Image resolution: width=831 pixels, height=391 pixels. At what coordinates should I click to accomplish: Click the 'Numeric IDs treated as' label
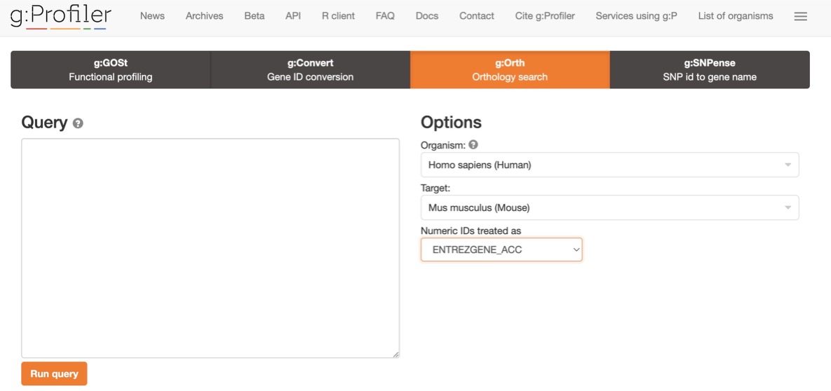(471, 231)
